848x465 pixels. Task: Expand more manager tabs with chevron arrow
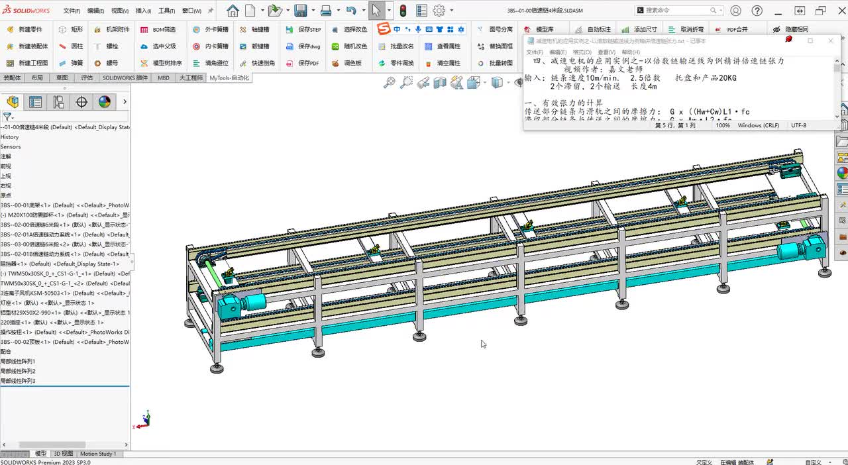pos(125,102)
